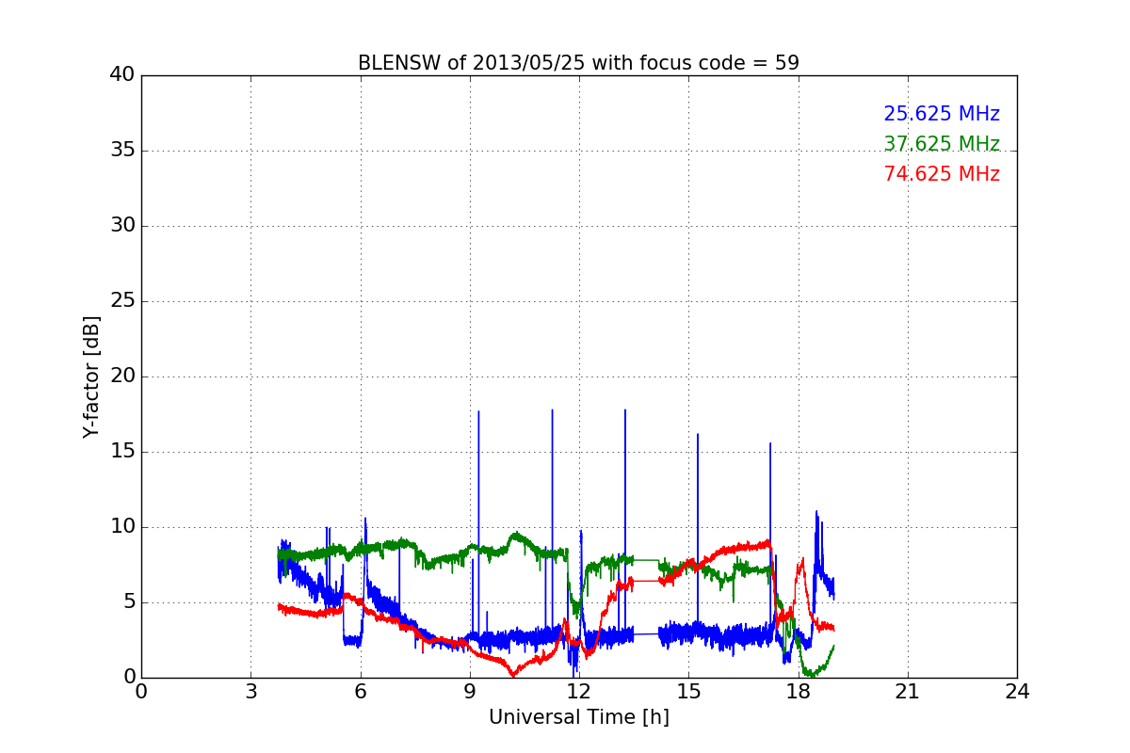Click the 40 tick on Y-axis
Image resolution: width=1130 pixels, height=753 pixels.
(x=122, y=75)
